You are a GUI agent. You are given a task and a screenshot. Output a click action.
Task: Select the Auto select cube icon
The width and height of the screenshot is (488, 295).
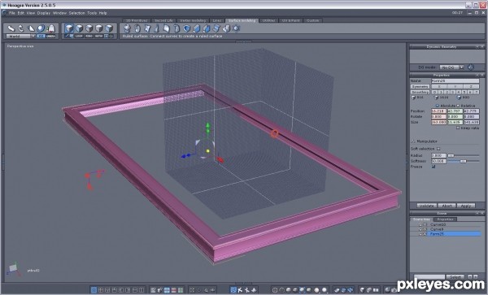click(x=69, y=28)
